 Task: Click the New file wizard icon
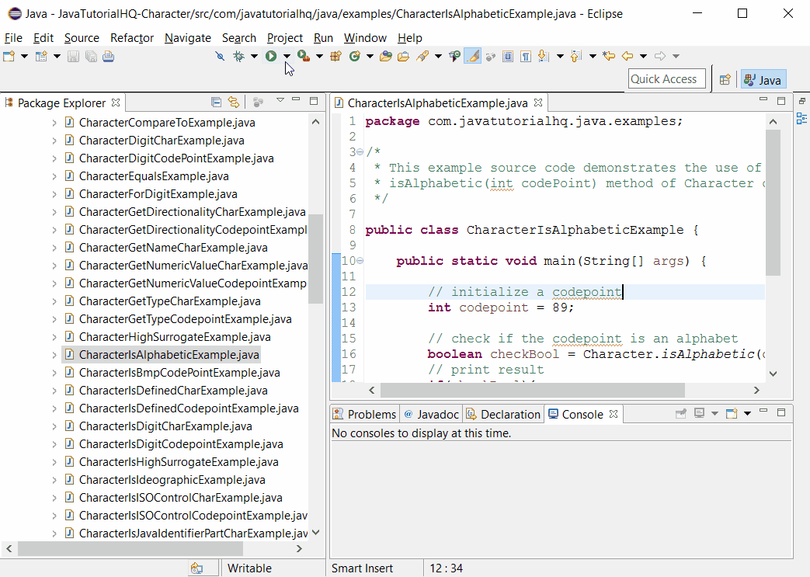pos(9,57)
